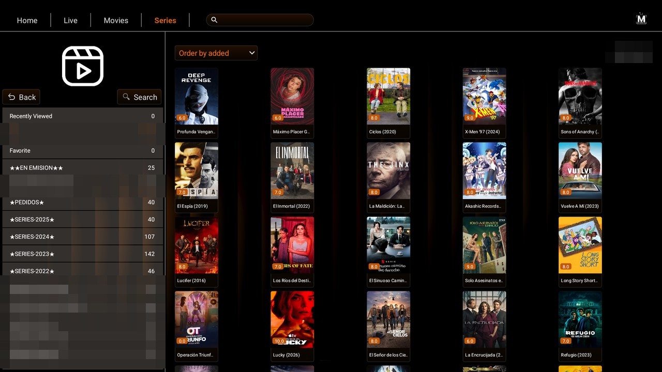662x372 pixels.
Task: Open the Akashic Records anime poster
Action: (484, 171)
